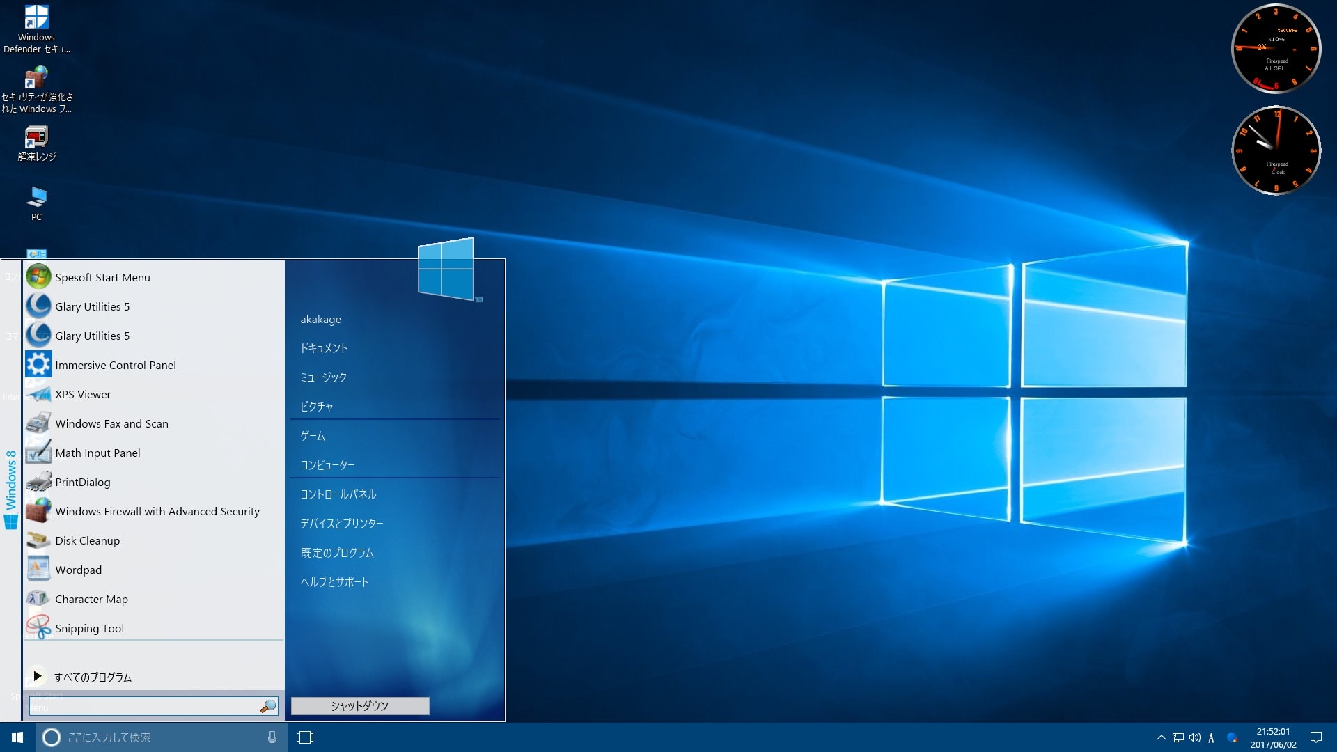Open the 解凍レンジ desktop shortcut
Viewport: 1337px width, 752px height.
click(36, 144)
